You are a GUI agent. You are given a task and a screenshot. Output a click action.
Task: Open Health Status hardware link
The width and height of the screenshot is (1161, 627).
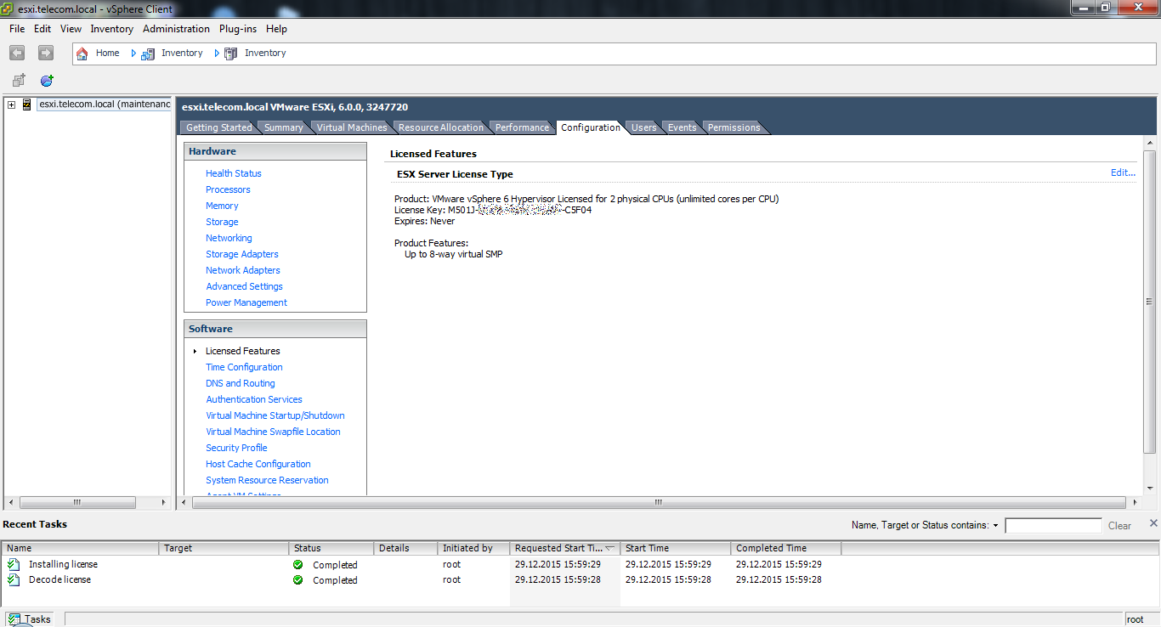click(x=234, y=173)
